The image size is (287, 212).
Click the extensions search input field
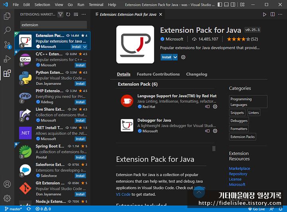[53, 25]
